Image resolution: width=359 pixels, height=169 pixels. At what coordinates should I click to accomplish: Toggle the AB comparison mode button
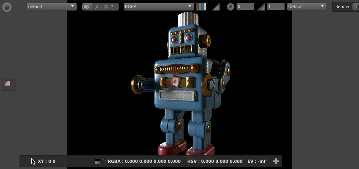tap(87, 7)
